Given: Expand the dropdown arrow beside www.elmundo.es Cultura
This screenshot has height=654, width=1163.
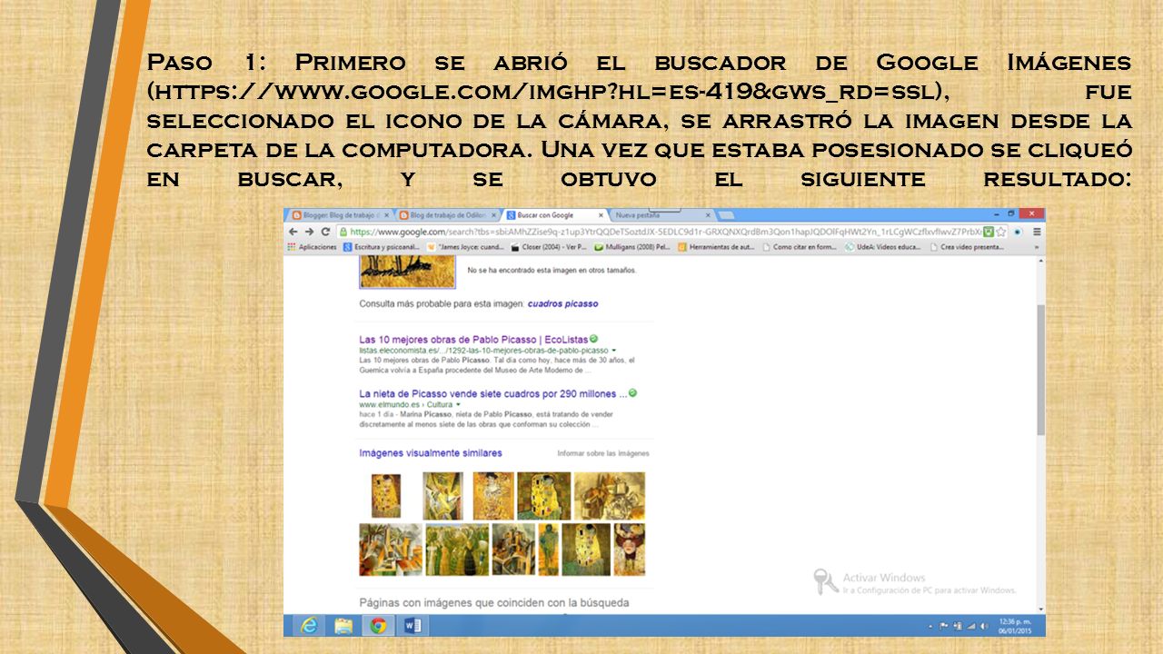Looking at the screenshot, I should tap(458, 404).
